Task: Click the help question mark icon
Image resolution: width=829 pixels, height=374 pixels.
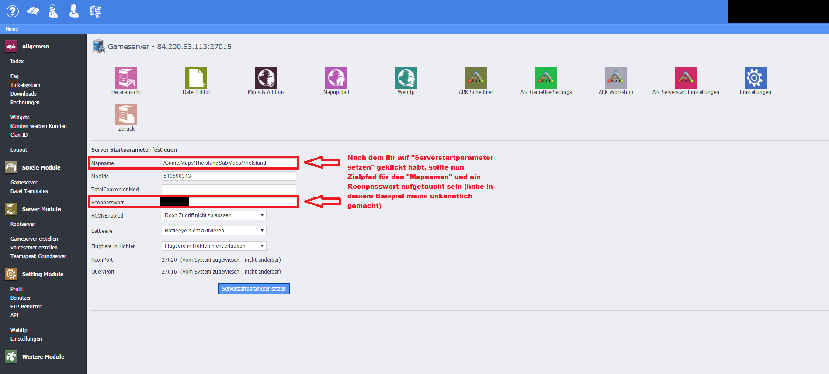Action: (13, 11)
